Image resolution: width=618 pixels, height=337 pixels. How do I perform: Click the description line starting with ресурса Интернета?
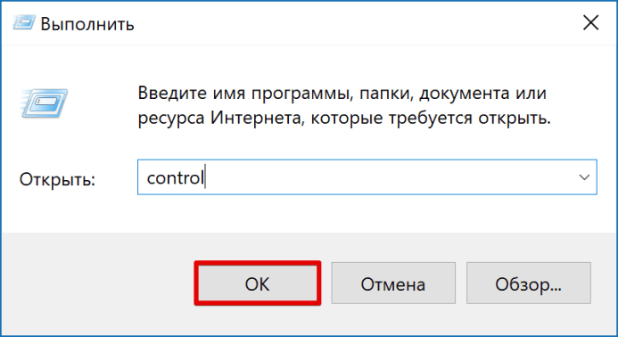point(344,118)
